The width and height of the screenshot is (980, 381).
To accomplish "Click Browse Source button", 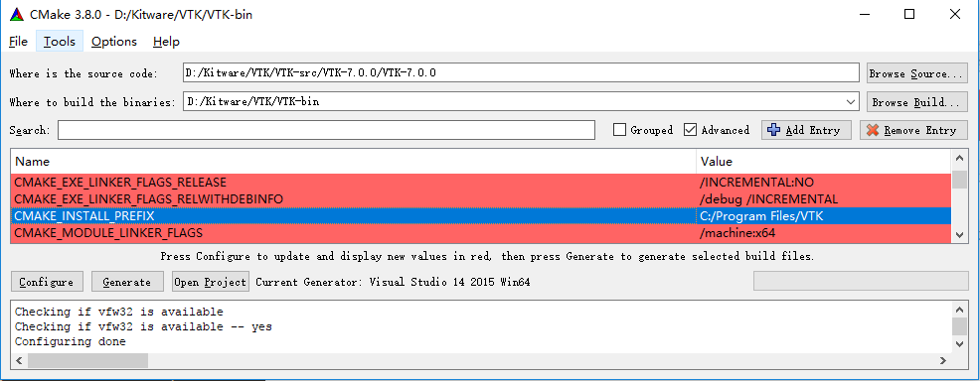I will [916, 73].
